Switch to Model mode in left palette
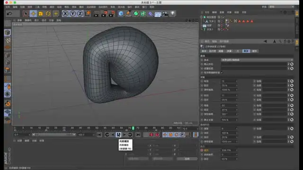The width and height of the screenshot is (303, 170). pos(8,33)
